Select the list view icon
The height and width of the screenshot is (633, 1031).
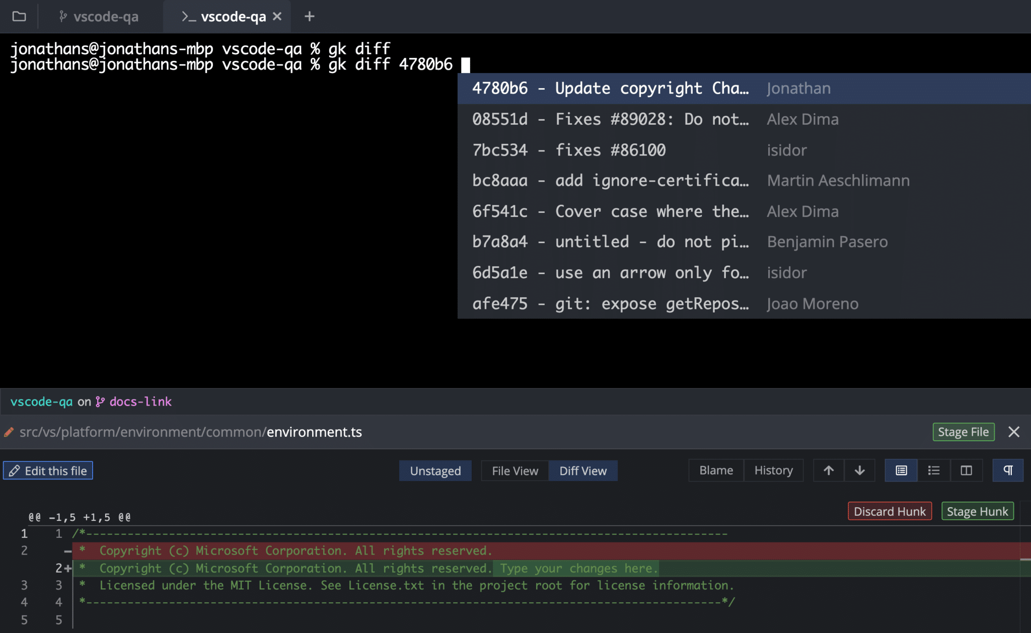(934, 470)
